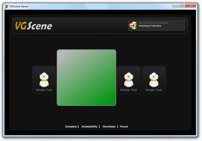Open the Company footer link

point(71,127)
